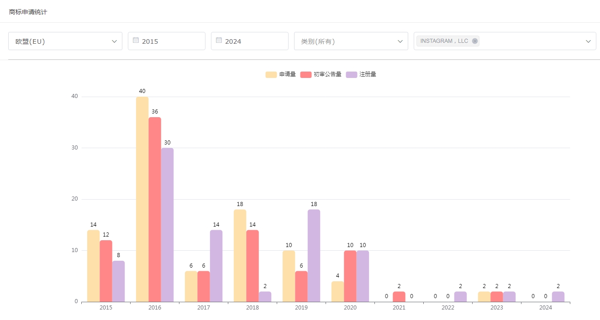Select the 2019 purple registration bar labeled 18

coord(314,255)
